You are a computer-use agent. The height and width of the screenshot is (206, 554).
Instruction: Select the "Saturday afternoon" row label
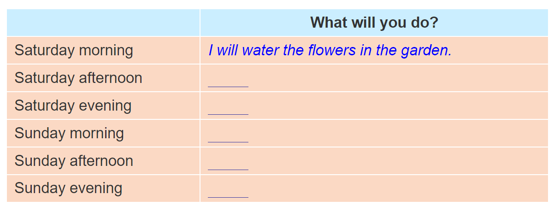[x=78, y=78]
